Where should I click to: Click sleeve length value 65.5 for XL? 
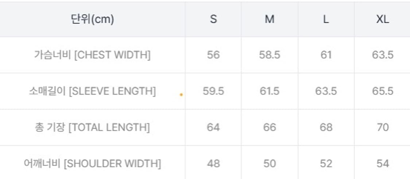(382, 91)
